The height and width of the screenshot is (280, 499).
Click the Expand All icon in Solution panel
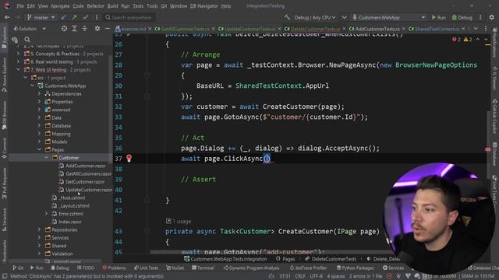74,29
